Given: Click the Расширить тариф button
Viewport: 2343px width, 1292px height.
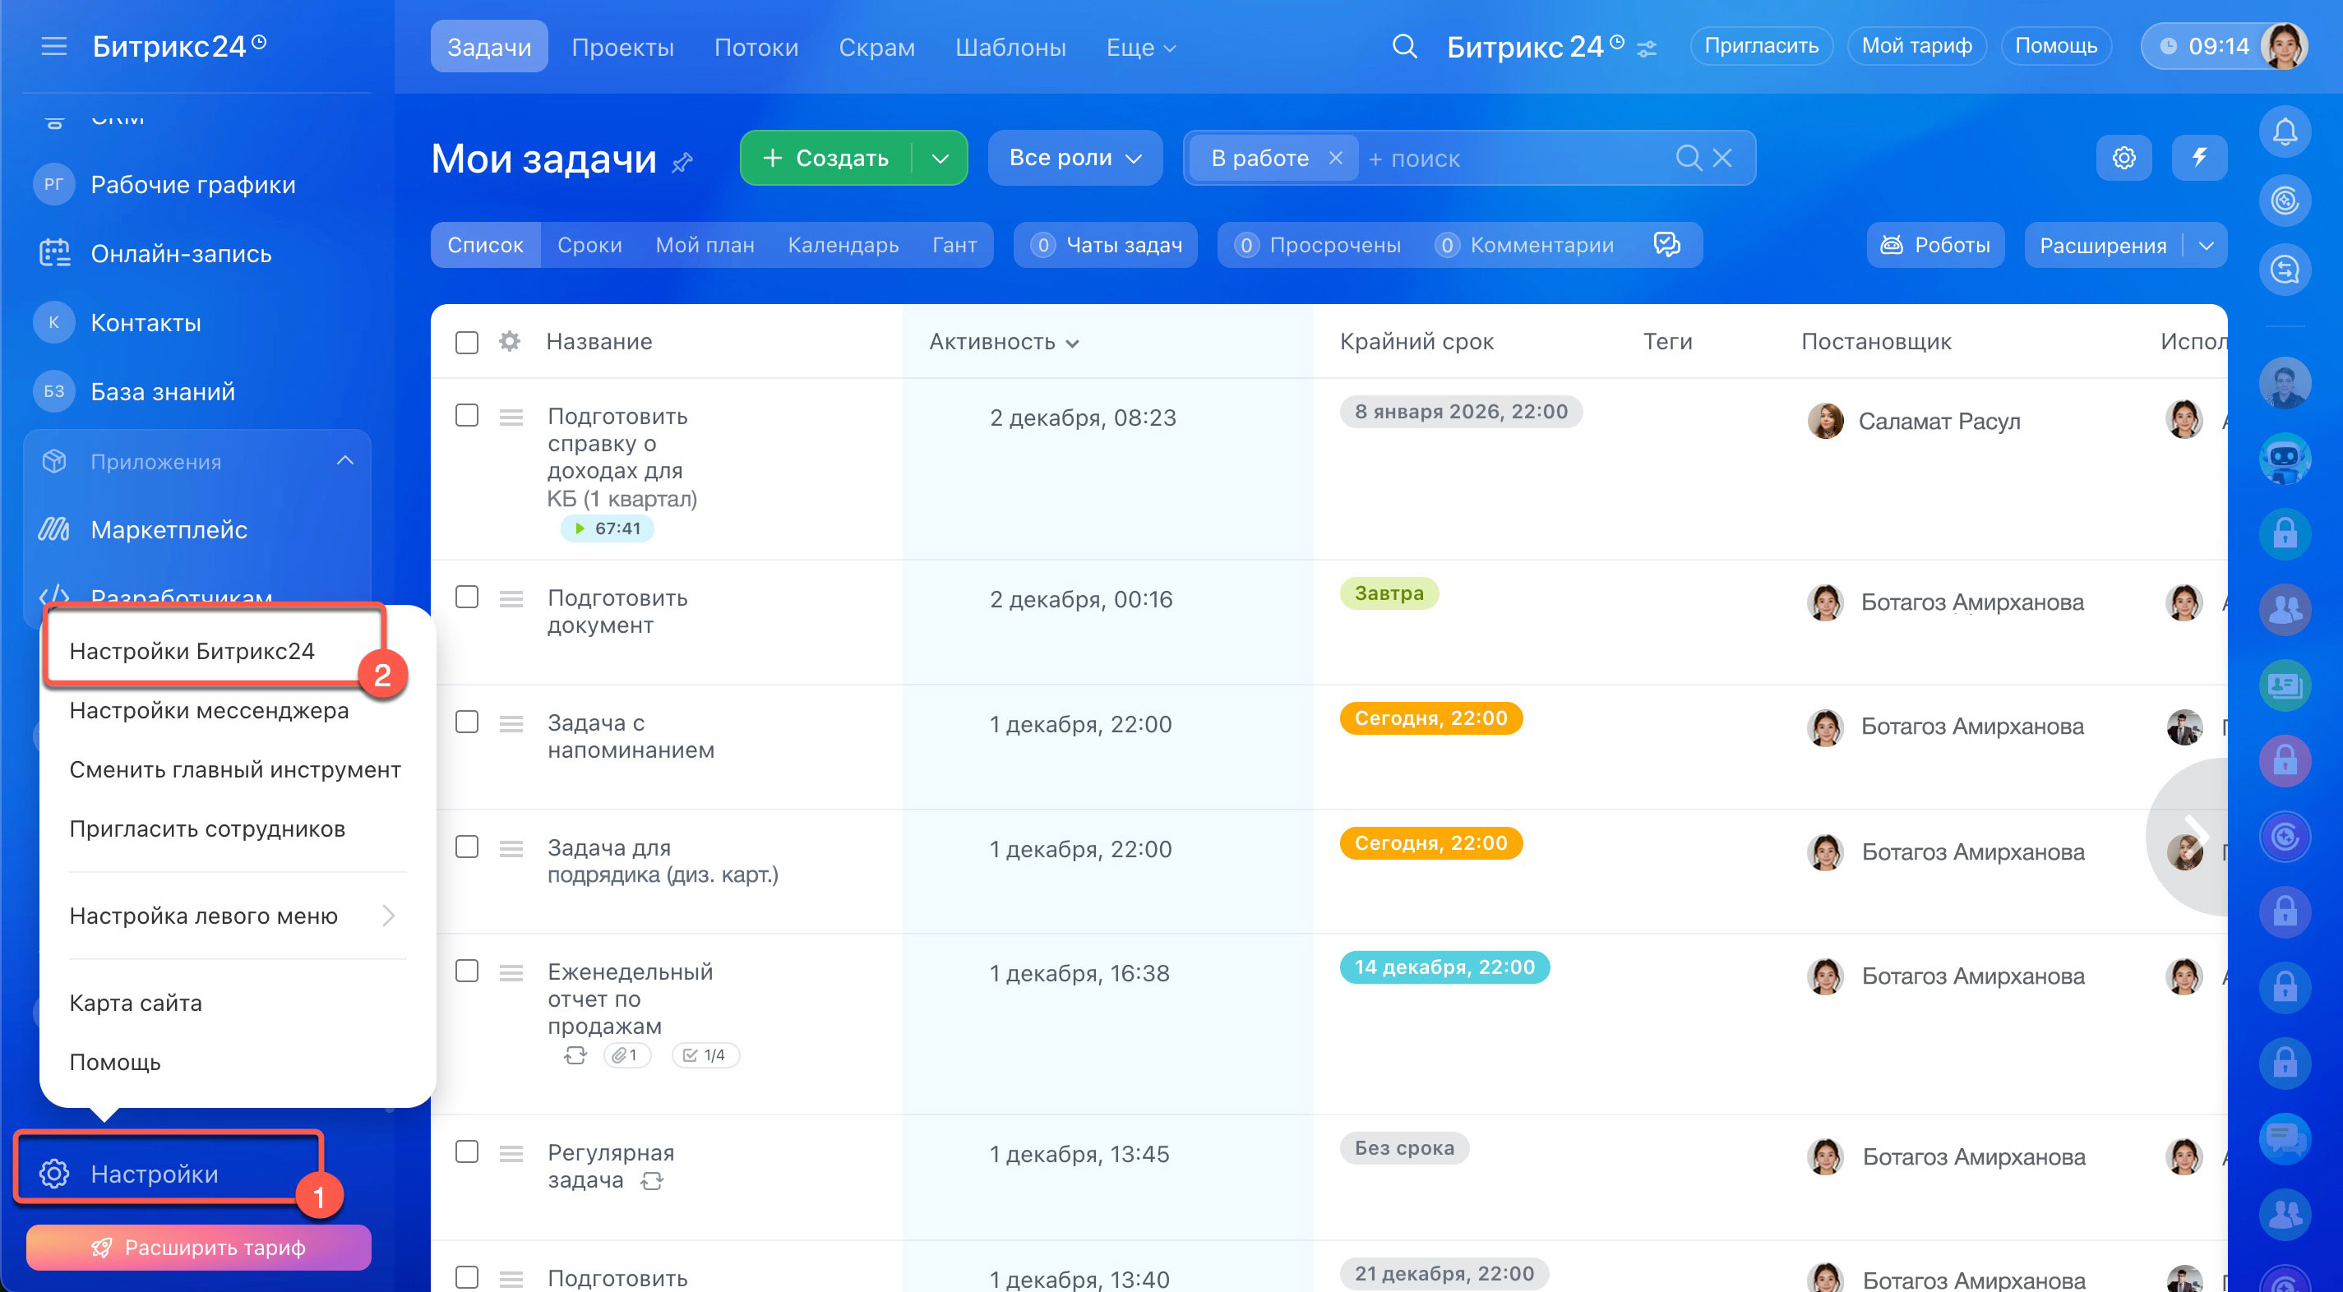Looking at the screenshot, I should click(x=198, y=1248).
